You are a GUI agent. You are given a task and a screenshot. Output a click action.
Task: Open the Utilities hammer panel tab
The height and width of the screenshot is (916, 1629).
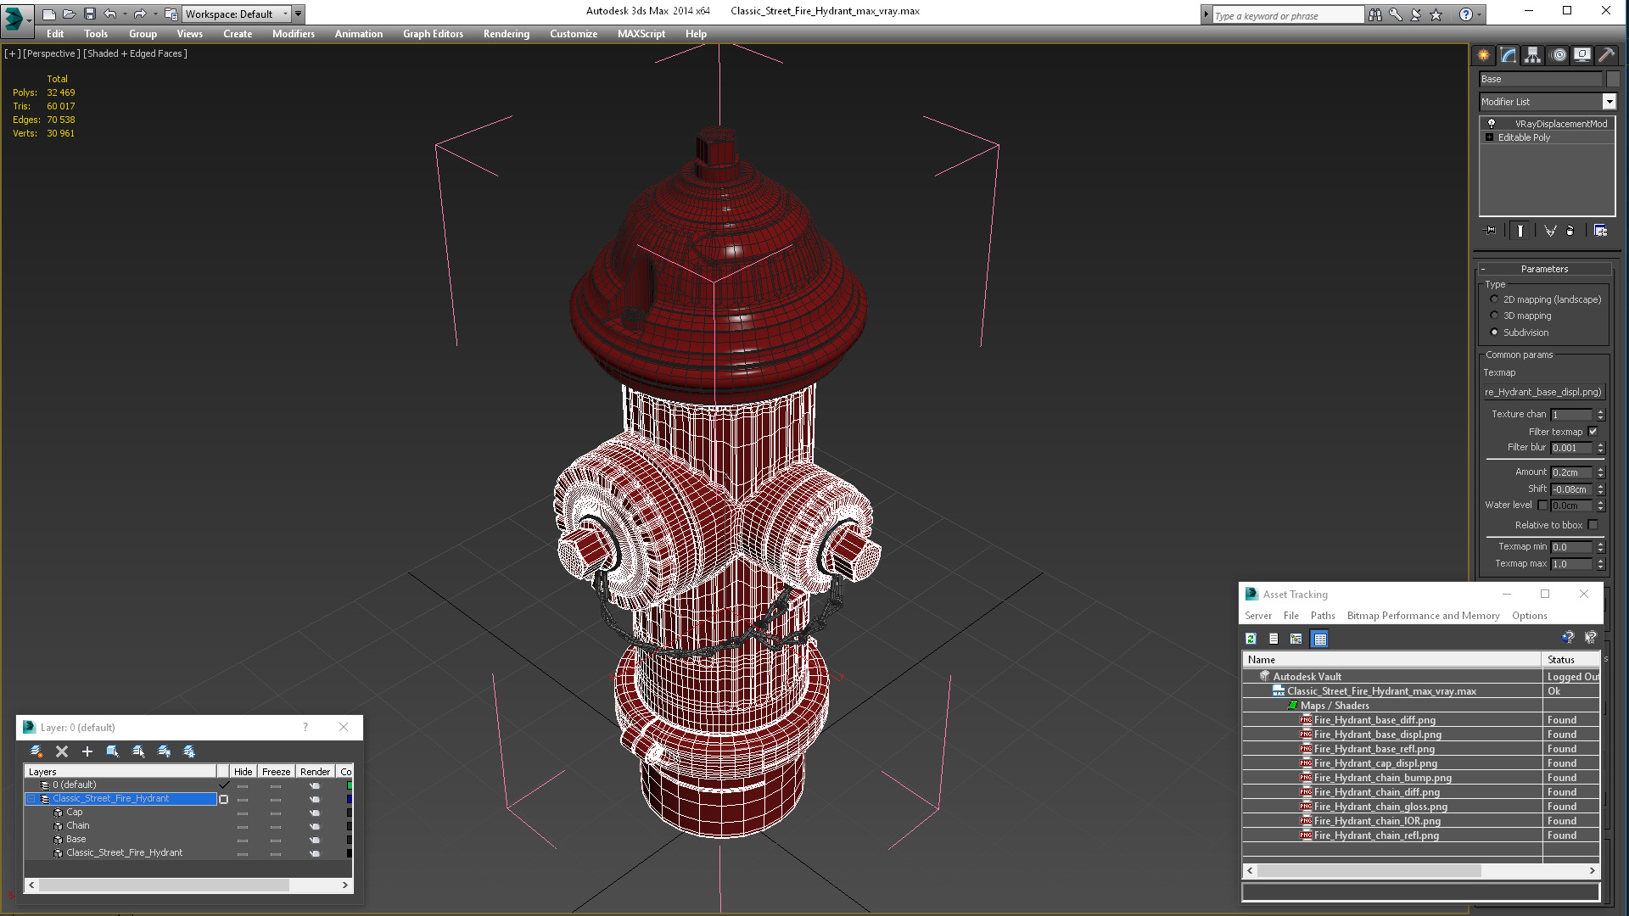(1606, 55)
